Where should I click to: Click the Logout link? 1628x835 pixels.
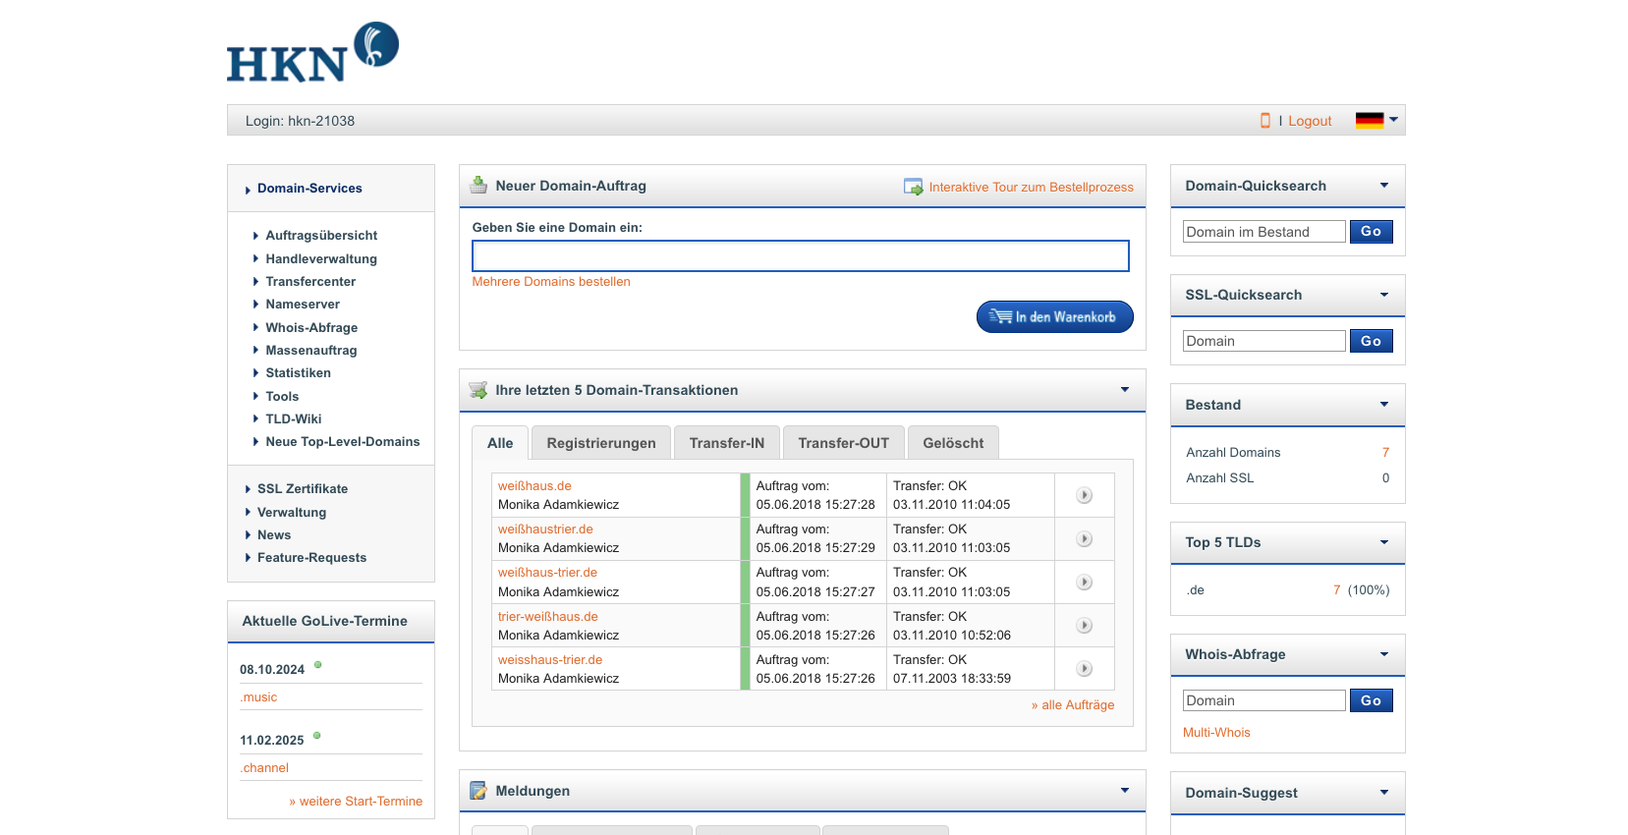point(1310,121)
